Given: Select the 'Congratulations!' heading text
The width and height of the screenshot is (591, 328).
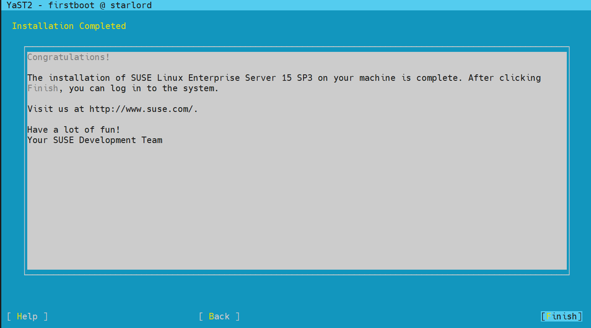Looking at the screenshot, I should click(x=69, y=57).
